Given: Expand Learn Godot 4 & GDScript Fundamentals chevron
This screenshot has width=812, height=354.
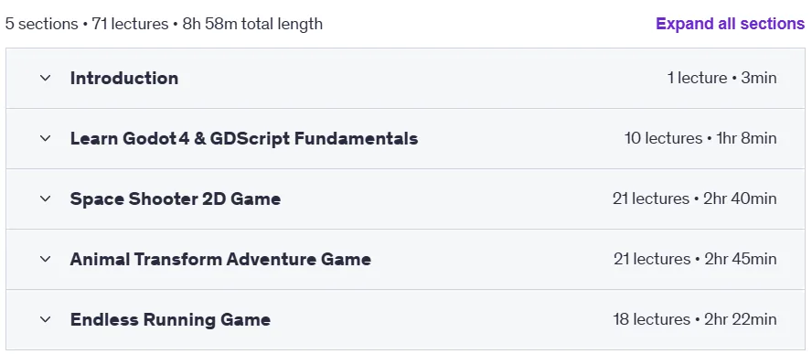Looking at the screenshot, I should click(x=46, y=138).
